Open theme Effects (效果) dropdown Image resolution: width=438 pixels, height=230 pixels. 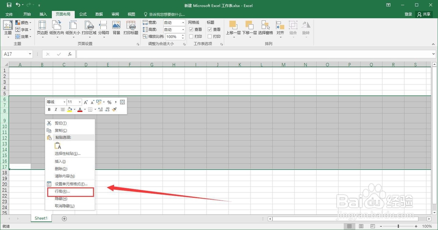coord(23,37)
